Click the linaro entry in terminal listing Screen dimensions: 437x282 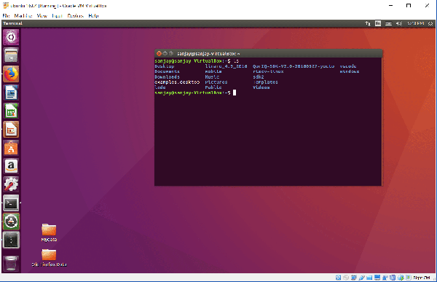point(226,66)
